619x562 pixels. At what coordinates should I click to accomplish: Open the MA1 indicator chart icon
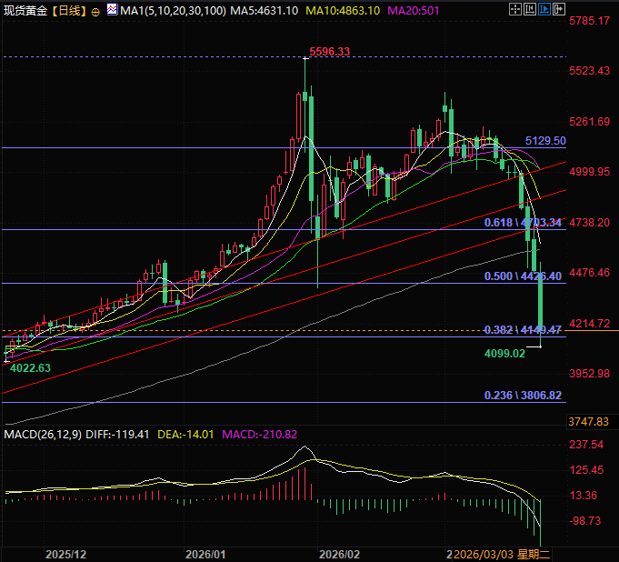[x=112, y=9]
